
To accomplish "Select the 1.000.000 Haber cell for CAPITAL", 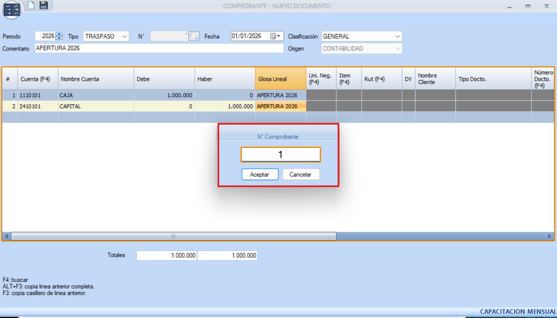I will [224, 106].
